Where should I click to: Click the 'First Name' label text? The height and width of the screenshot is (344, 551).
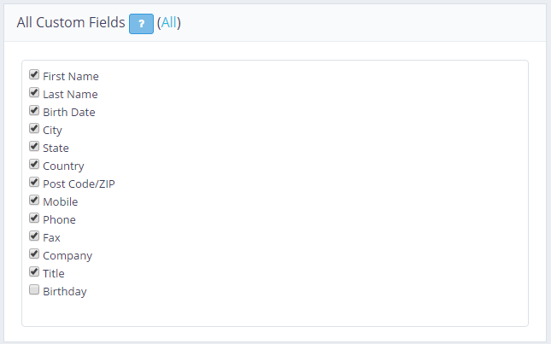point(71,77)
